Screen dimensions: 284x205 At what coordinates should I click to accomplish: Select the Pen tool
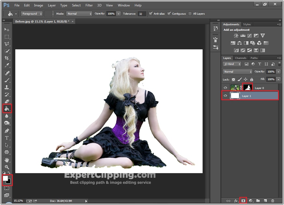(x=7, y=131)
